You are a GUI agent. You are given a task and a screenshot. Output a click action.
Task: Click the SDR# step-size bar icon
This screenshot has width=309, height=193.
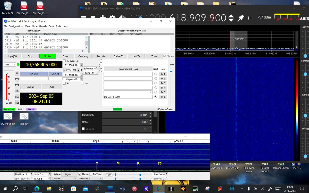click(250, 18)
